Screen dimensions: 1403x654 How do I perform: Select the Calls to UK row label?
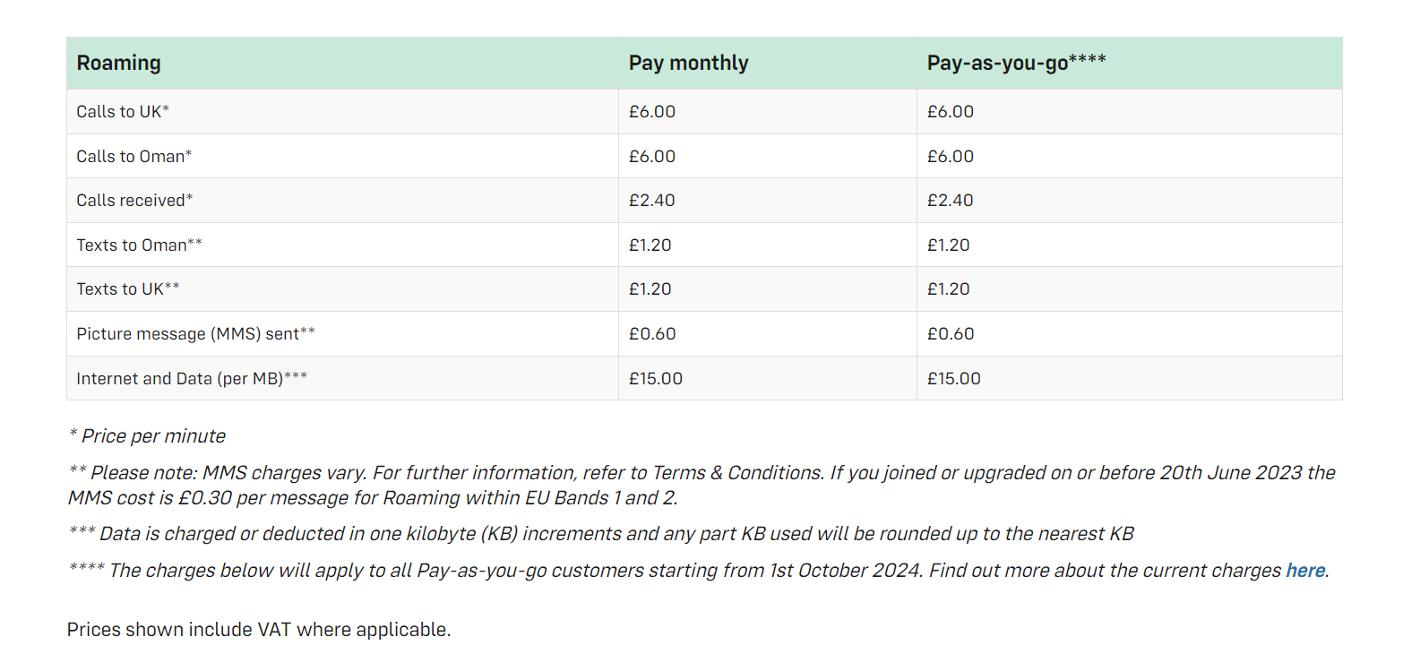point(123,112)
